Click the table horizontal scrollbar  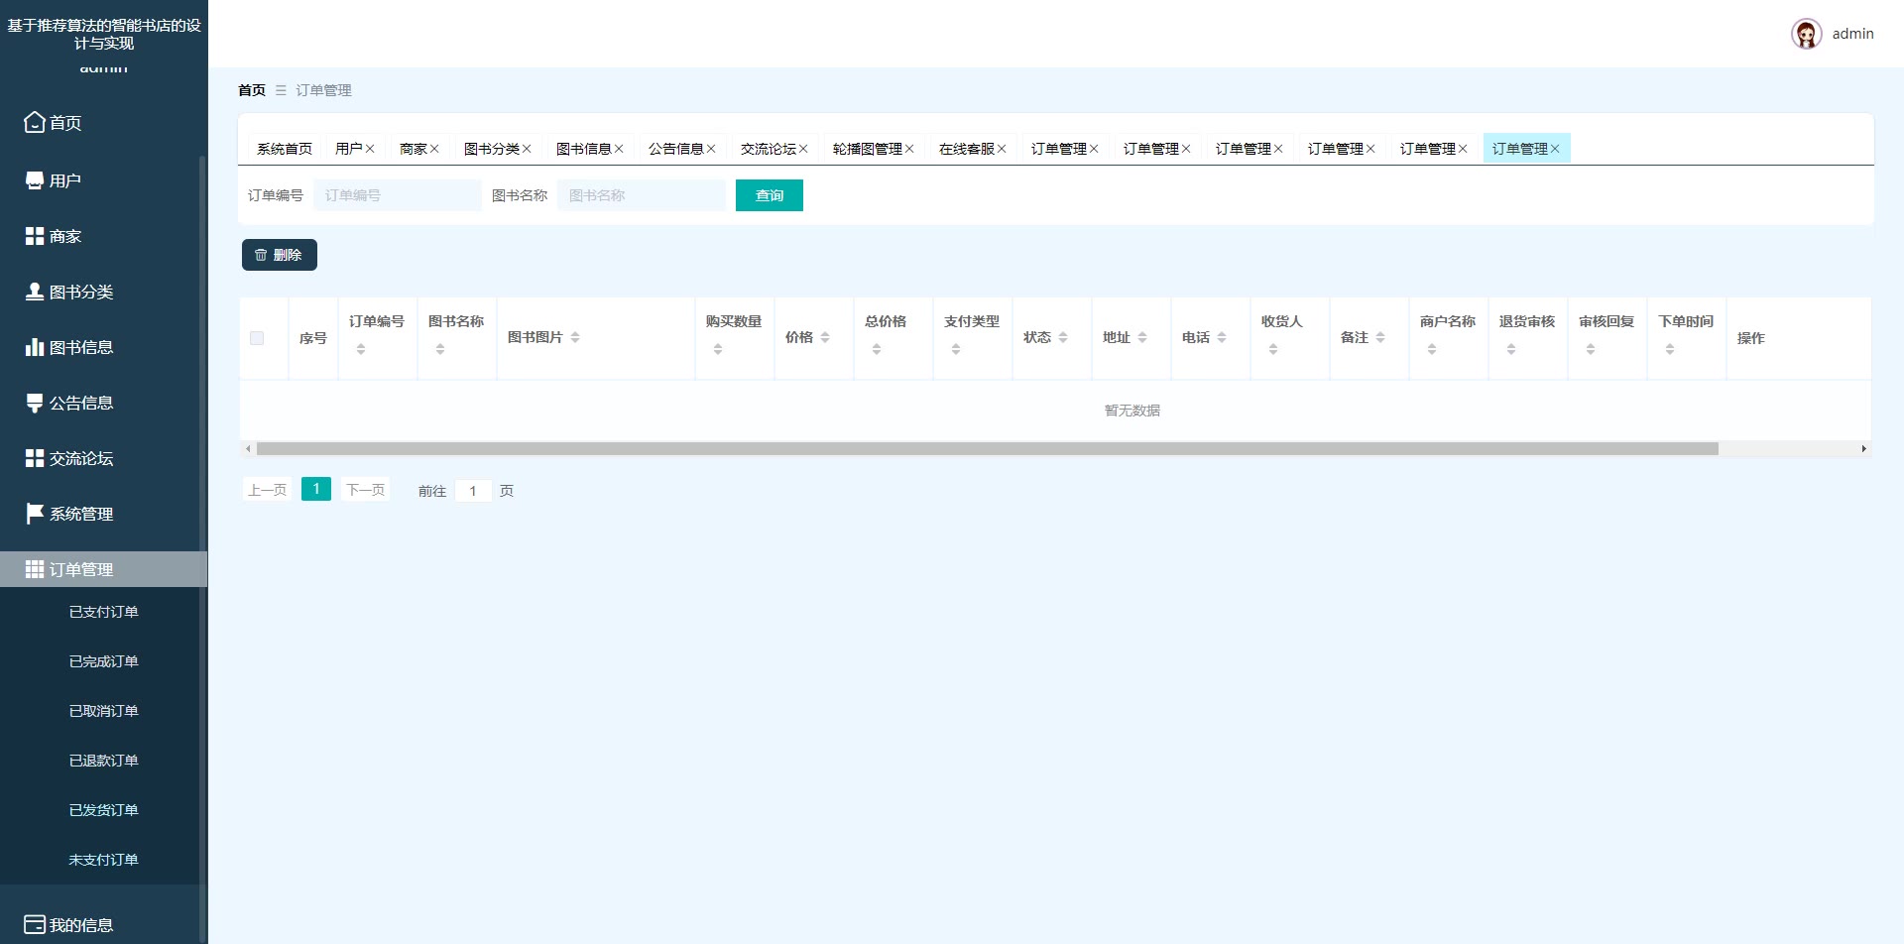point(987,449)
